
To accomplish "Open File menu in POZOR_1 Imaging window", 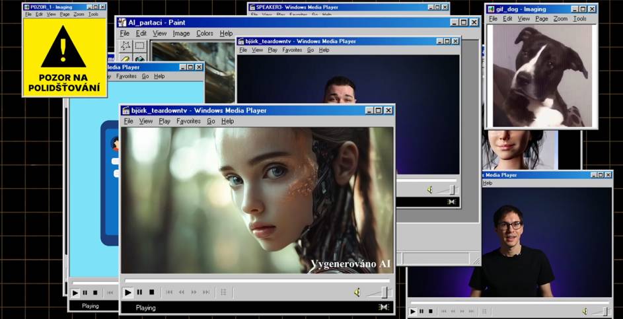I will (x=28, y=14).
